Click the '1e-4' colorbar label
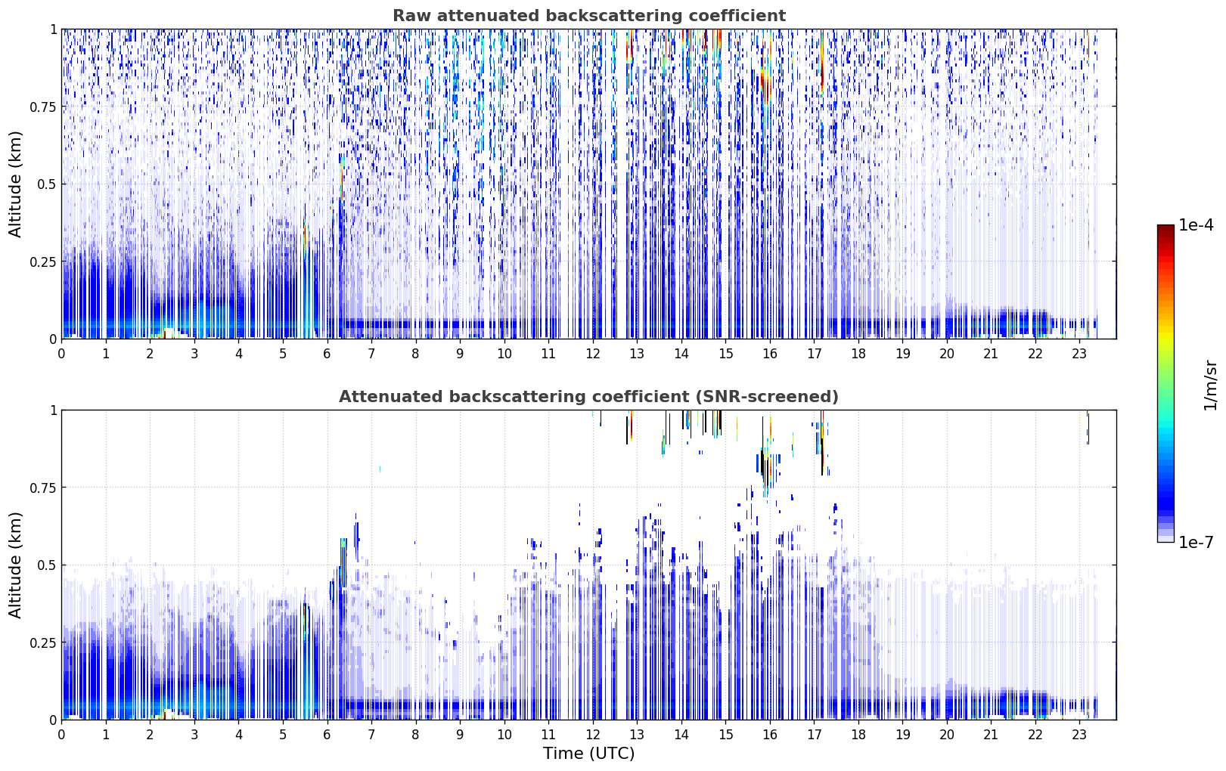The image size is (1226, 771). tap(1196, 225)
